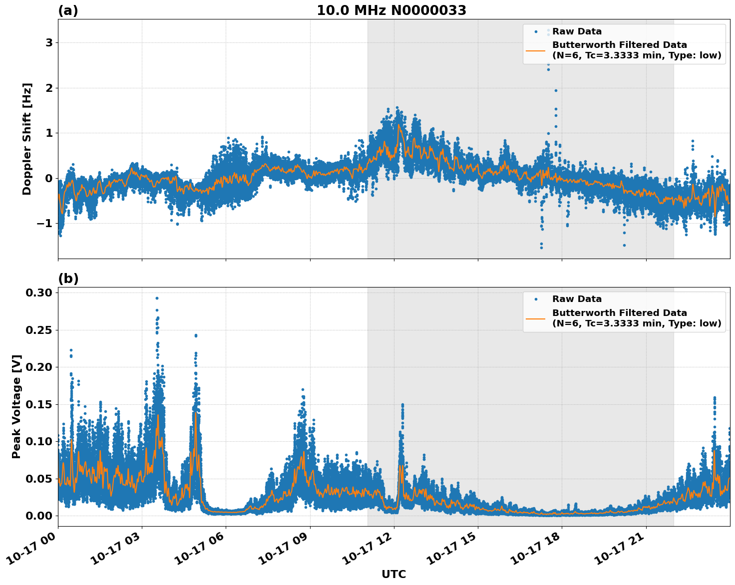735x585 pixels.
Task: Click the Doppler shift spike near 10-17 18
Action: click(x=548, y=70)
